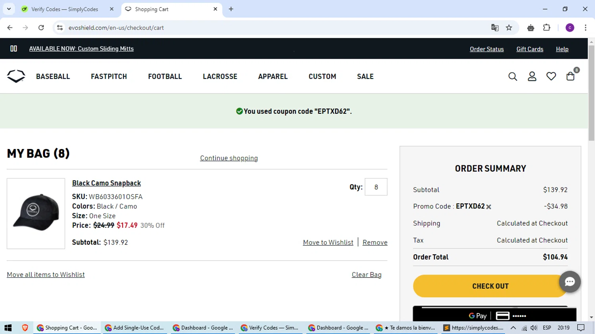Switch to Add Single-Use Cod... taskbar window
The width and height of the screenshot is (595, 334).
[x=134, y=328]
